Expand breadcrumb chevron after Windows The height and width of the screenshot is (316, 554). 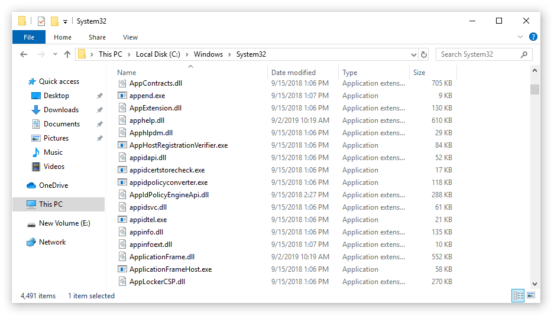229,54
